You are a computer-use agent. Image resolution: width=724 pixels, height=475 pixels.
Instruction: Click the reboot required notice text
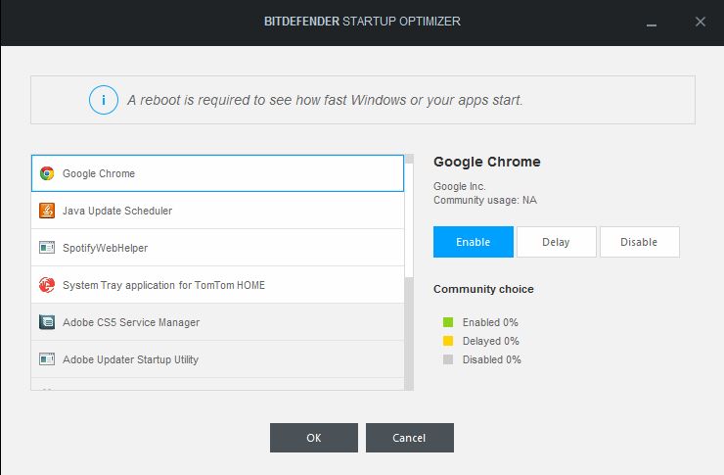tap(325, 100)
